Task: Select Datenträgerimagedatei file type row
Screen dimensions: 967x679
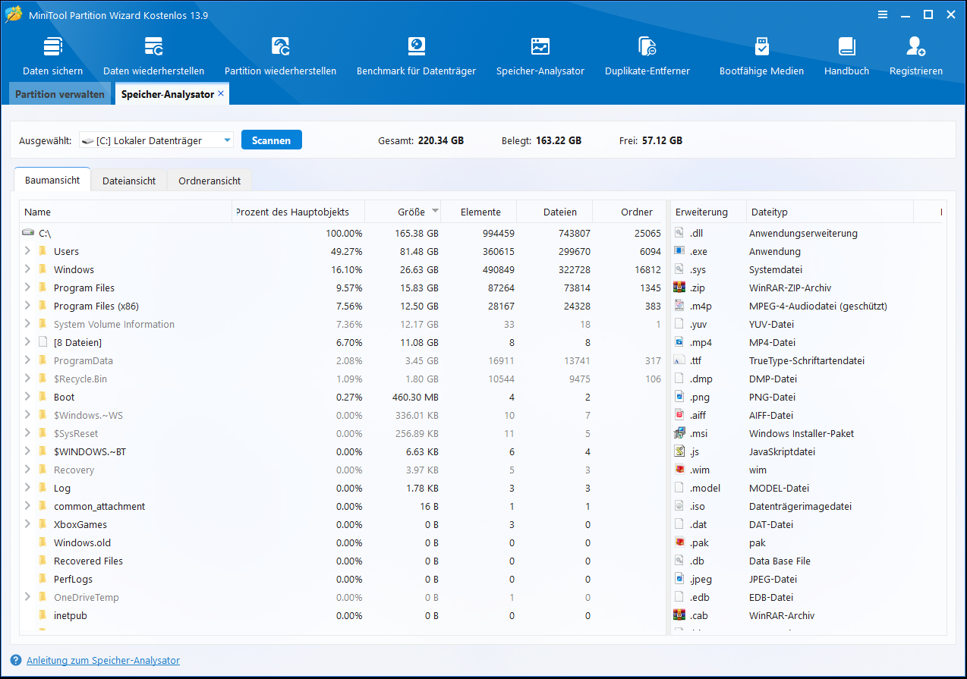Action: tap(808, 506)
